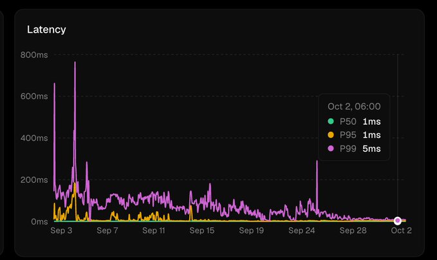The height and width of the screenshot is (260, 437).
Task: Click the Sep 11 x-axis label
Action: [154, 230]
